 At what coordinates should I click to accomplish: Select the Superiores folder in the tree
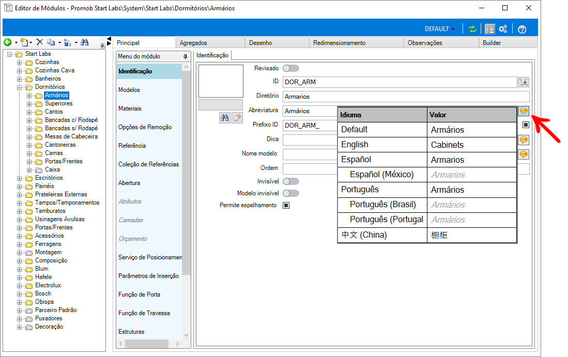[59, 103]
